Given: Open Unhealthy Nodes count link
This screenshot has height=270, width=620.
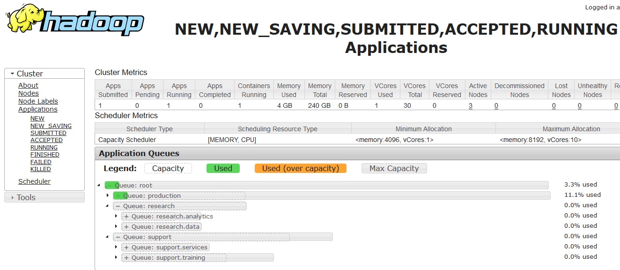Looking at the screenshot, I should point(579,105).
